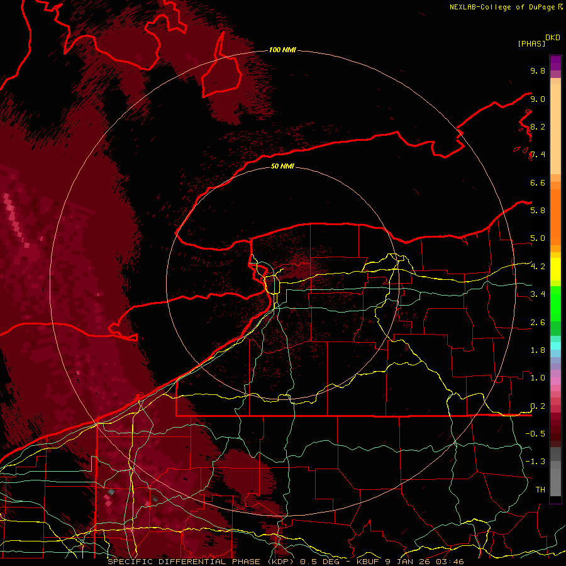The image size is (566, 566).
Task: Click the 100 NMI range ring label
Action: pyautogui.click(x=282, y=50)
